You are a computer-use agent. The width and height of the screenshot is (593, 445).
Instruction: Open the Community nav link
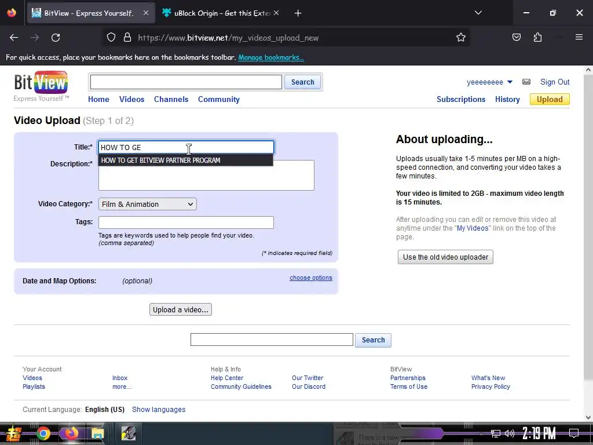point(218,99)
